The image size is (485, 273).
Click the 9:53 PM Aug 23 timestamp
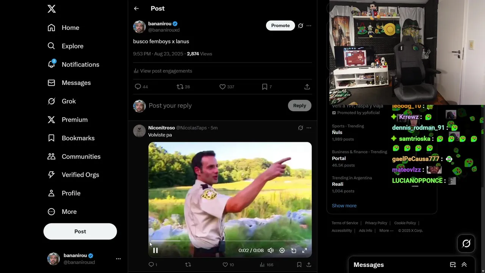point(158,54)
